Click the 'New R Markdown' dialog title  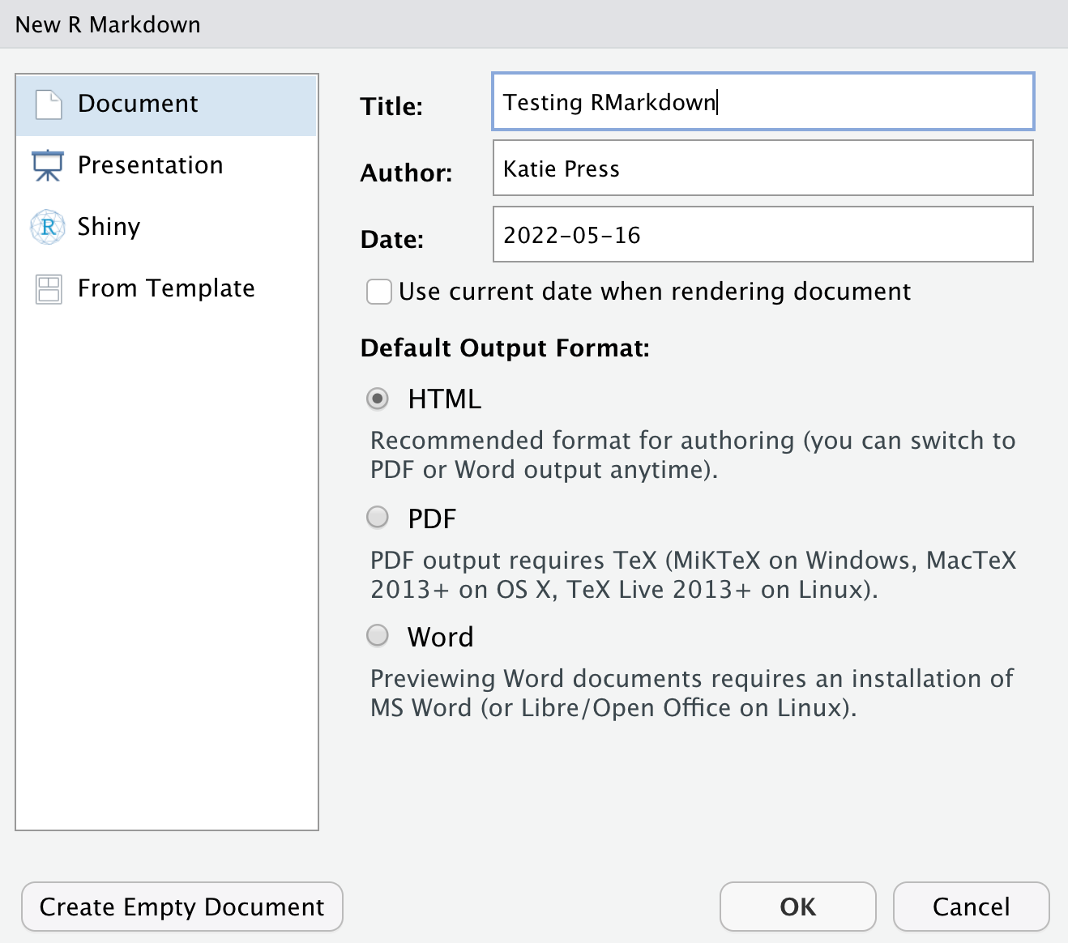tap(108, 24)
